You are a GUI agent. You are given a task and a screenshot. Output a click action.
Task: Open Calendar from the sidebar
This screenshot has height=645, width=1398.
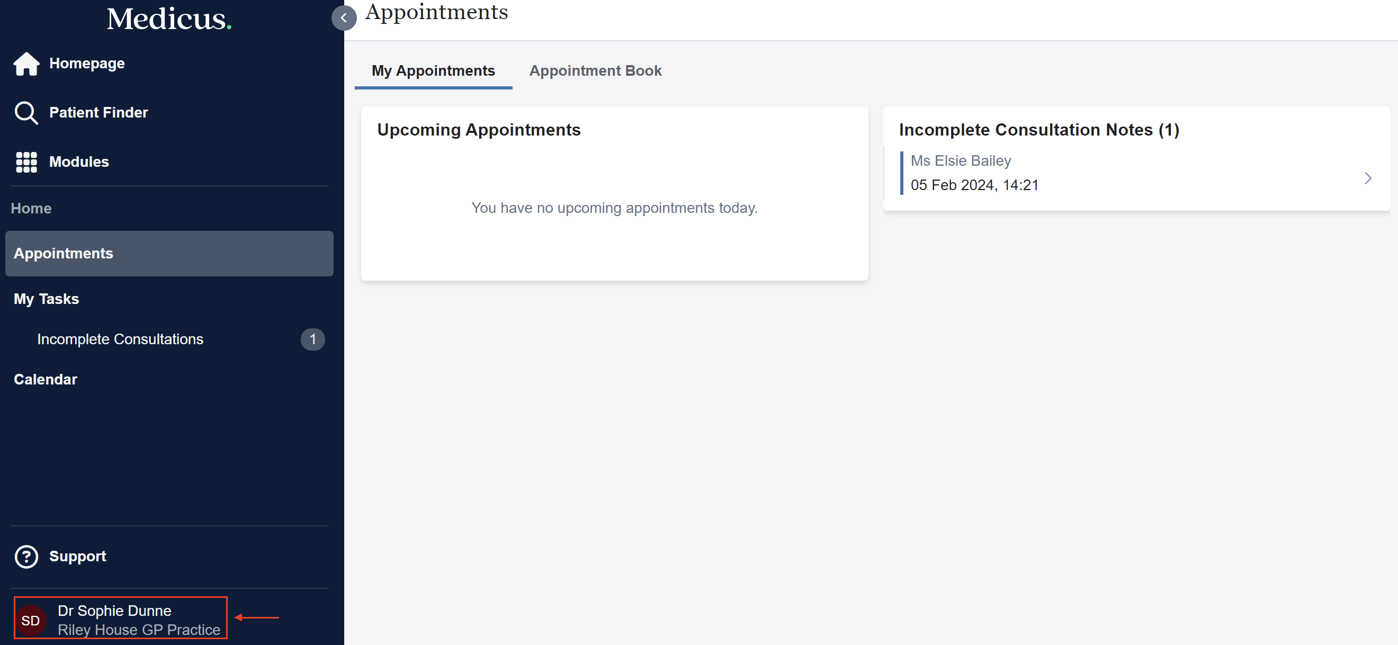pos(46,379)
